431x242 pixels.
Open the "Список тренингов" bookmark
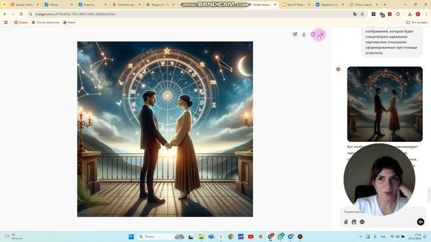click(45, 22)
